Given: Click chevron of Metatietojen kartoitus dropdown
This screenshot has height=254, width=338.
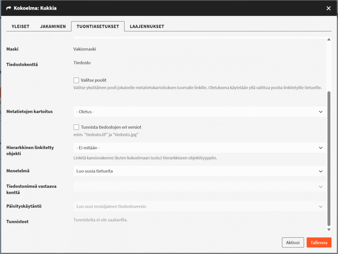Looking at the screenshot, I should (x=321, y=112).
